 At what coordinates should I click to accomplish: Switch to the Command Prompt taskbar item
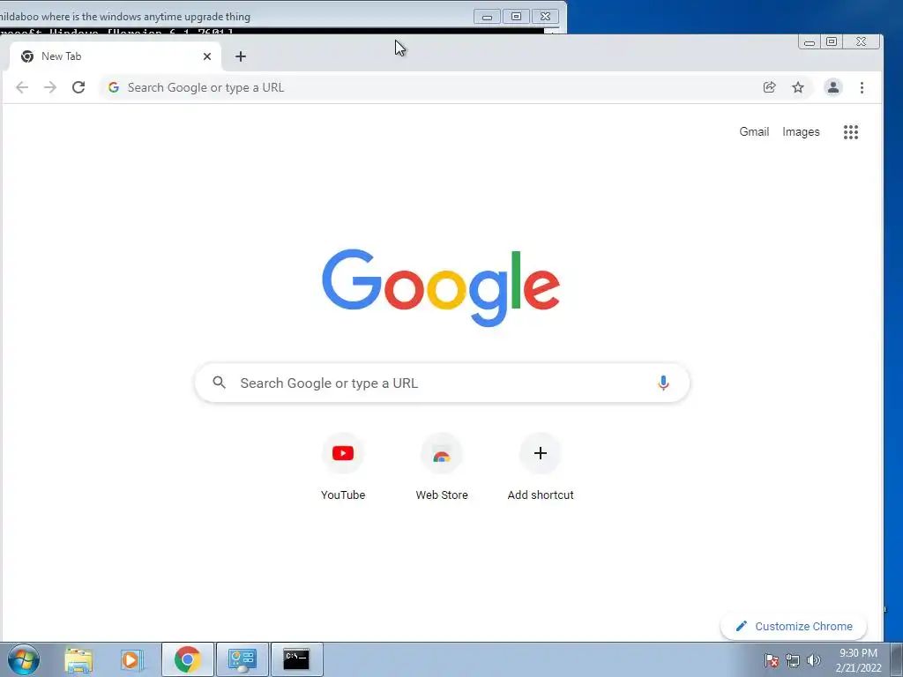click(x=296, y=659)
